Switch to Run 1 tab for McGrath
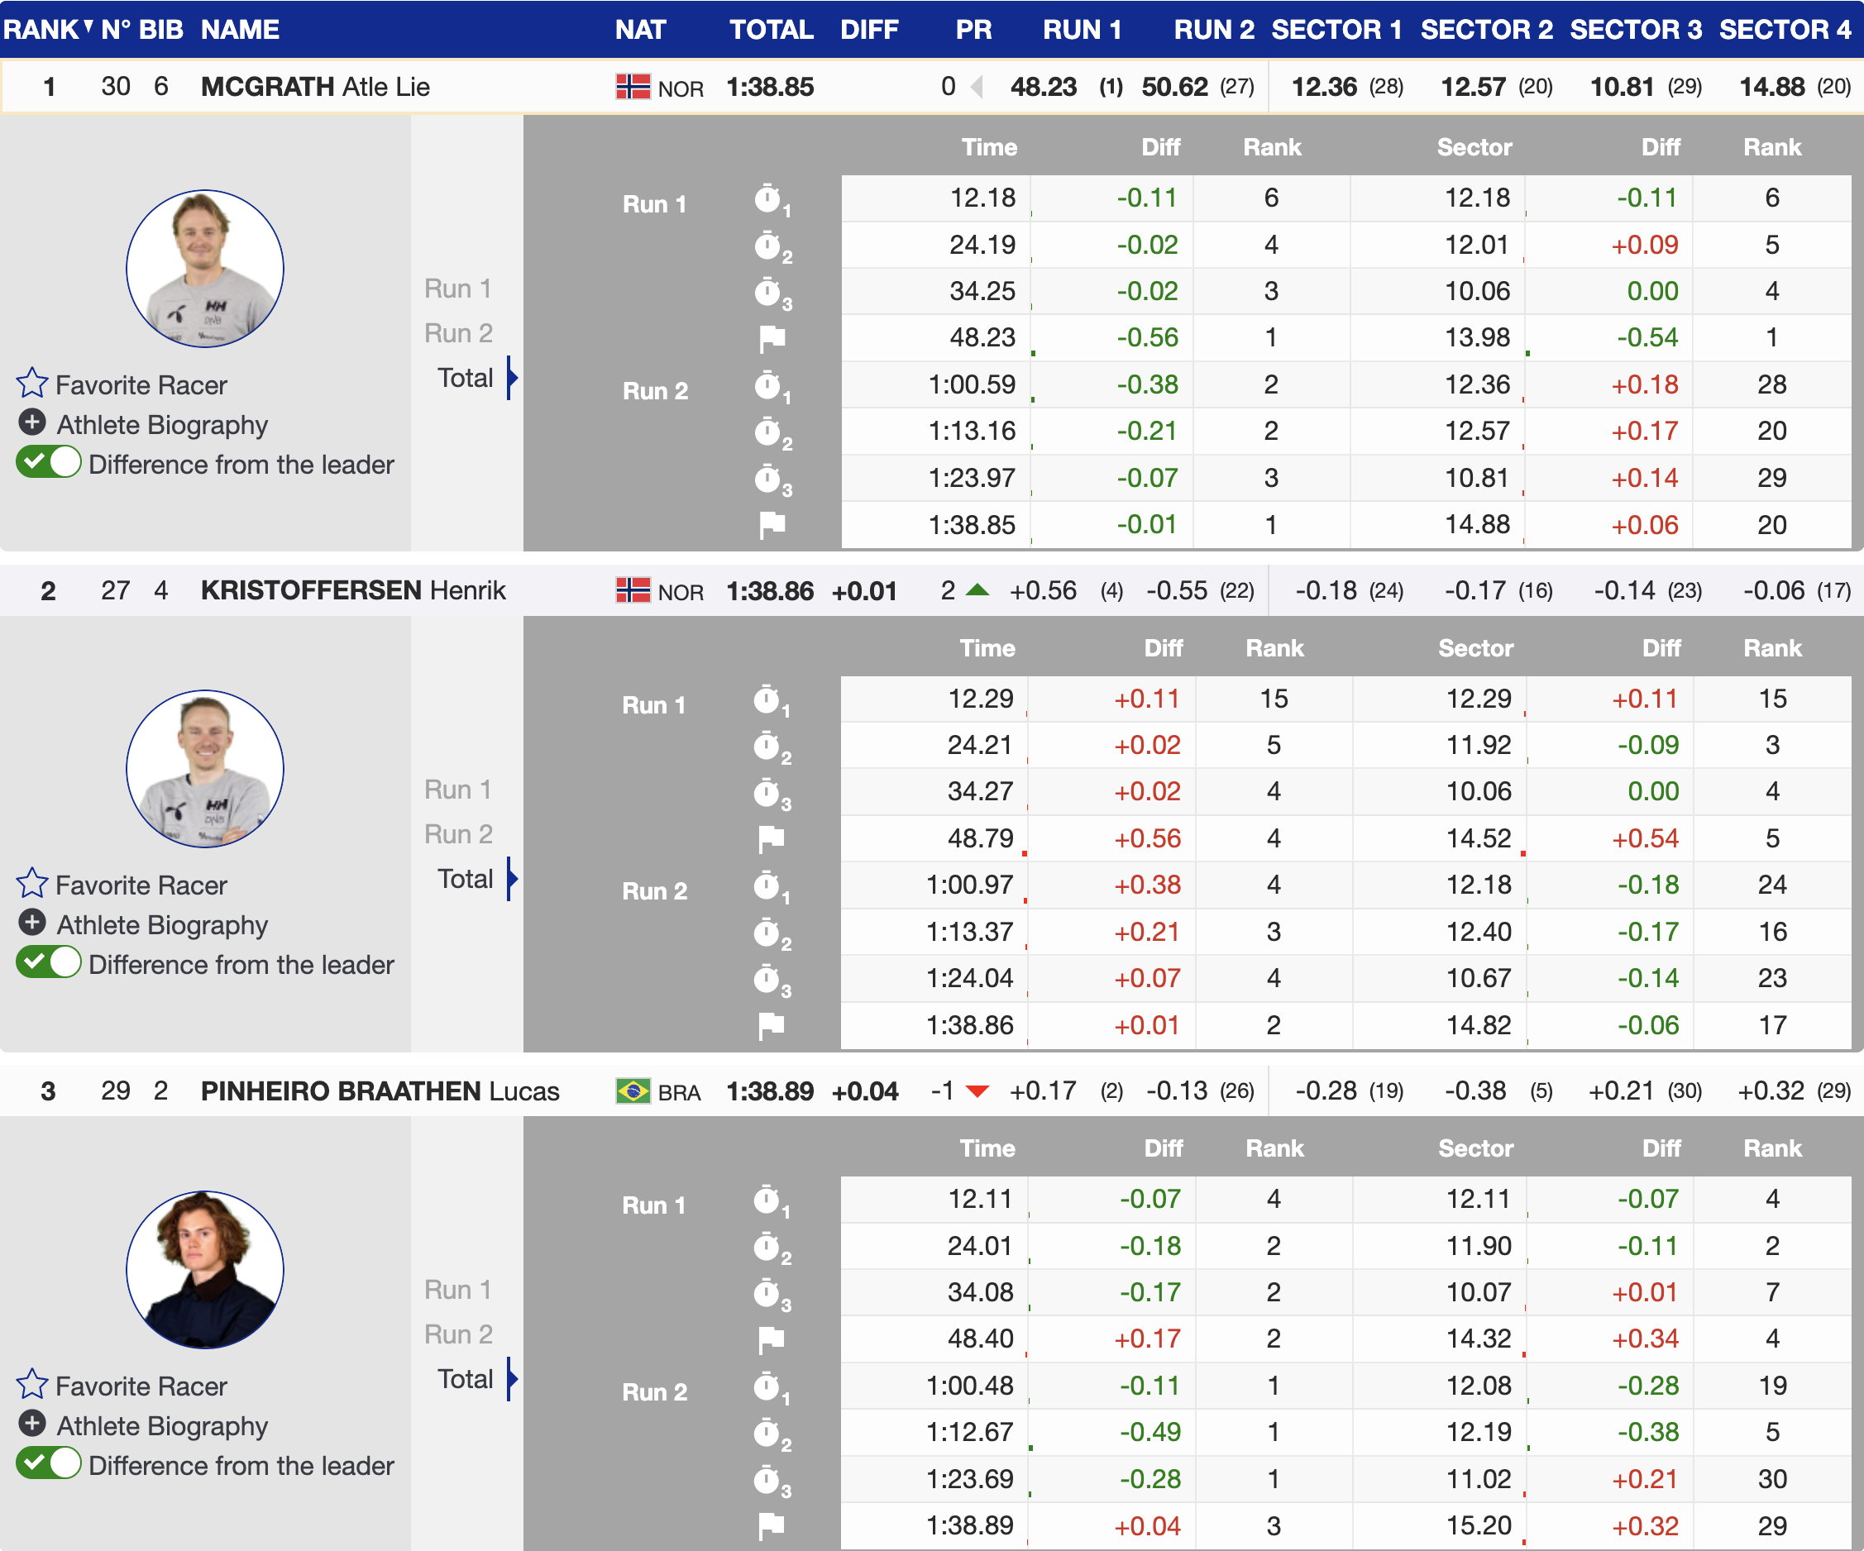The image size is (1864, 1551). pyautogui.click(x=457, y=289)
